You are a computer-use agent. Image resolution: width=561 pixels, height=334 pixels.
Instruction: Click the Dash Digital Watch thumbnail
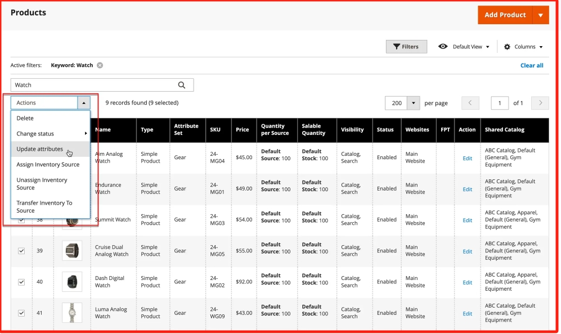click(72, 282)
